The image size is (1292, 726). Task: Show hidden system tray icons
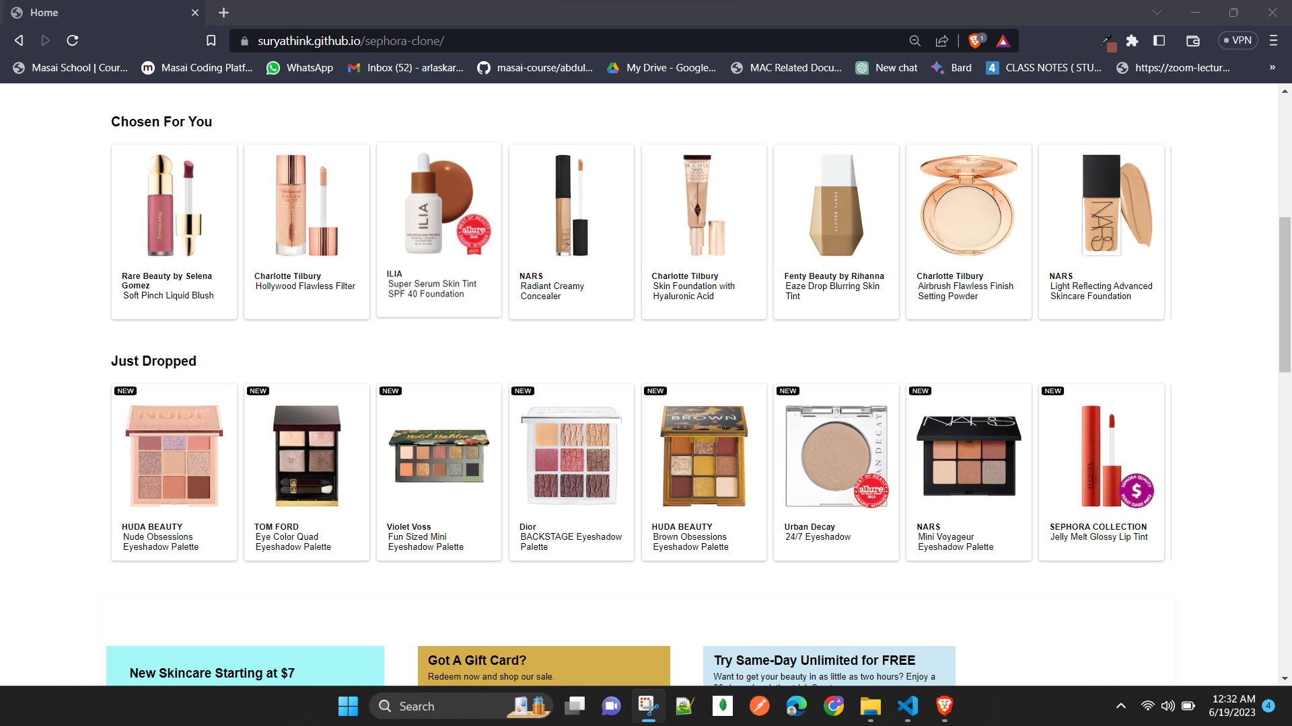(1120, 706)
